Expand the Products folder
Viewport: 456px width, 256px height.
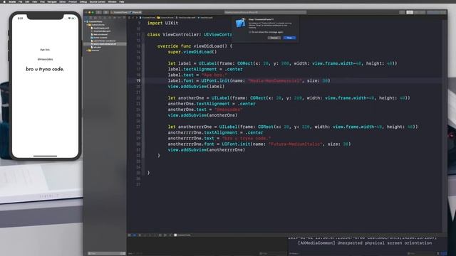(87, 50)
